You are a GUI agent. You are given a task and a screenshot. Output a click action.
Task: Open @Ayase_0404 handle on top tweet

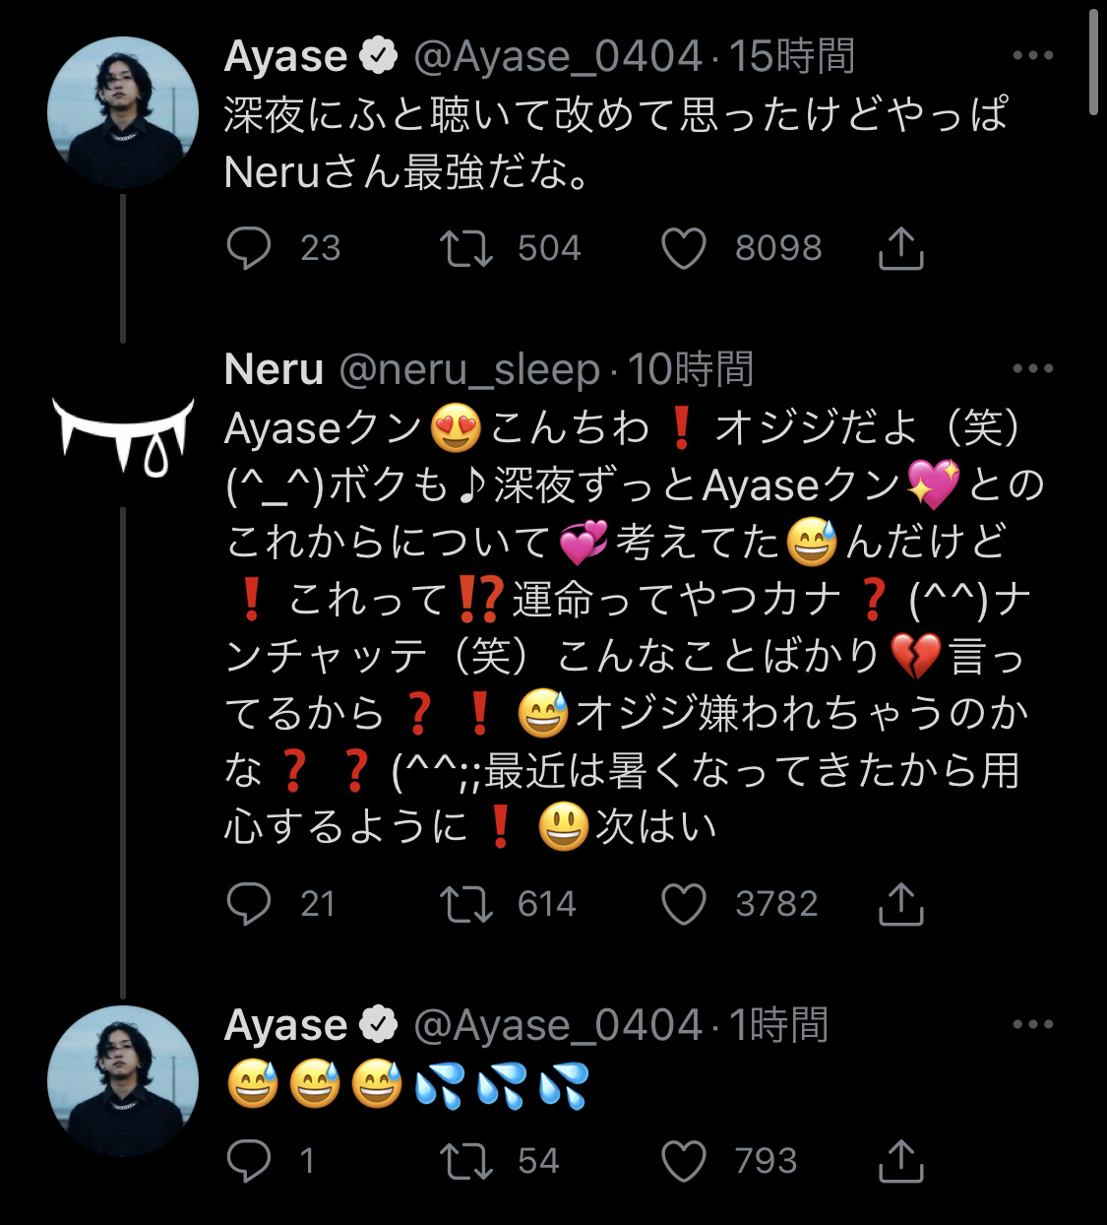pyautogui.click(x=558, y=57)
